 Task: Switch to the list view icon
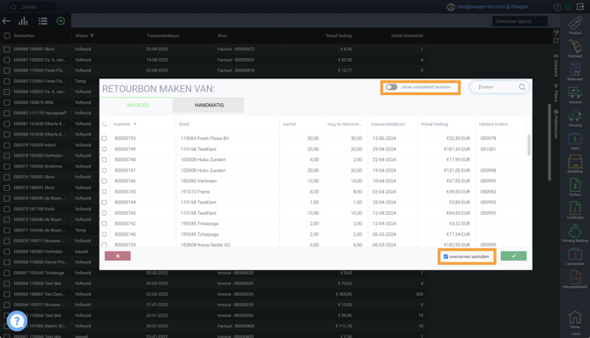(42, 21)
